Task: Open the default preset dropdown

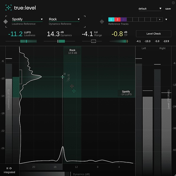Action: 150,9
